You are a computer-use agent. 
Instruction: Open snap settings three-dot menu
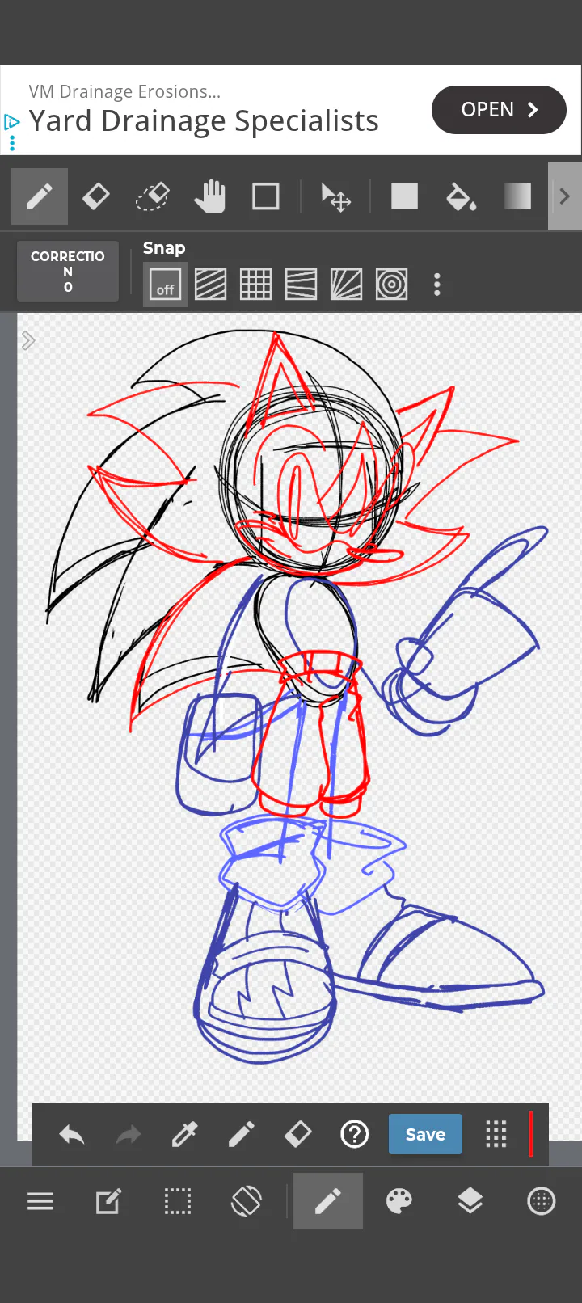(x=437, y=285)
